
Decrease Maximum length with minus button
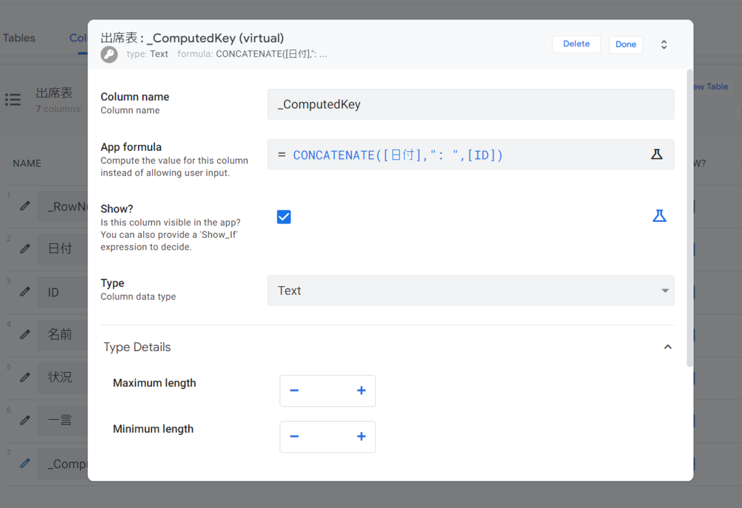[294, 391]
